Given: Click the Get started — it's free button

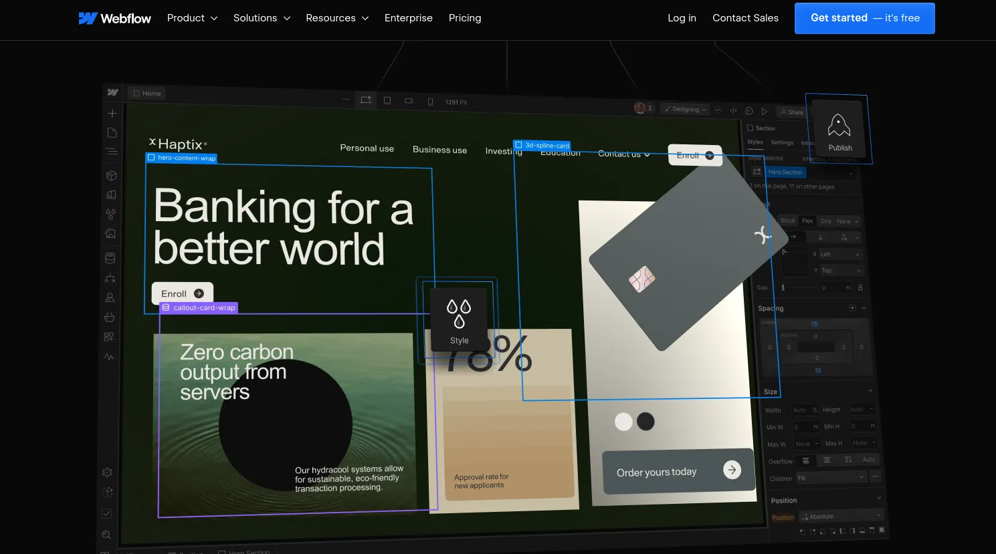Looking at the screenshot, I should (865, 18).
